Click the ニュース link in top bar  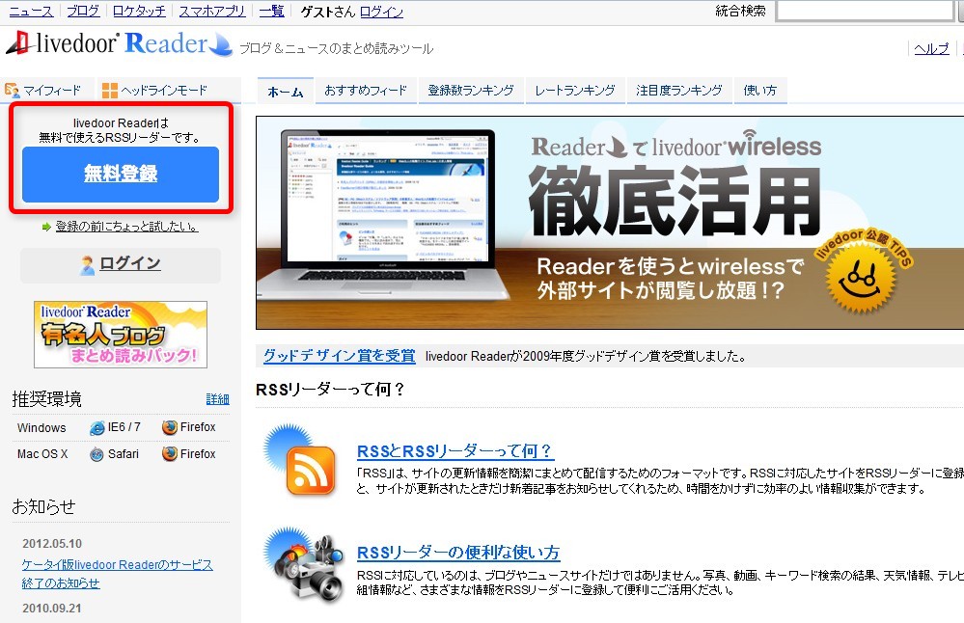tap(31, 11)
